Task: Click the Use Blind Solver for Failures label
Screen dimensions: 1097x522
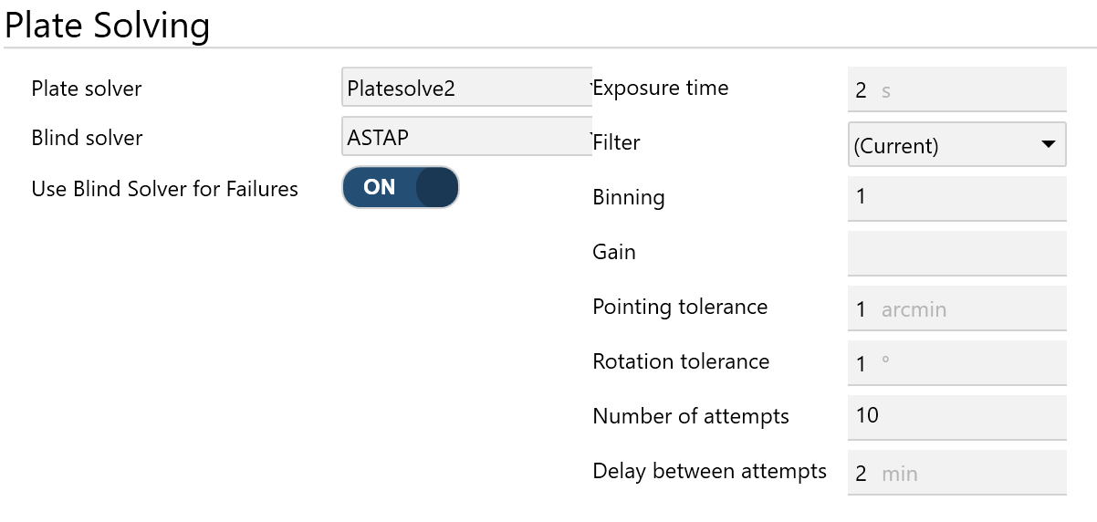Action: pyautogui.click(x=164, y=189)
